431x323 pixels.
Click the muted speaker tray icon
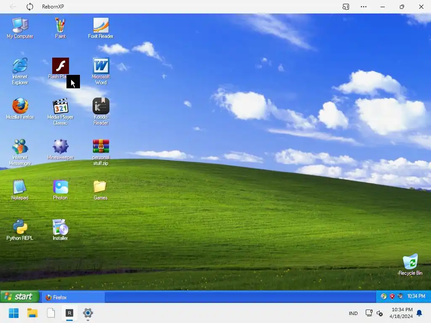380,313
